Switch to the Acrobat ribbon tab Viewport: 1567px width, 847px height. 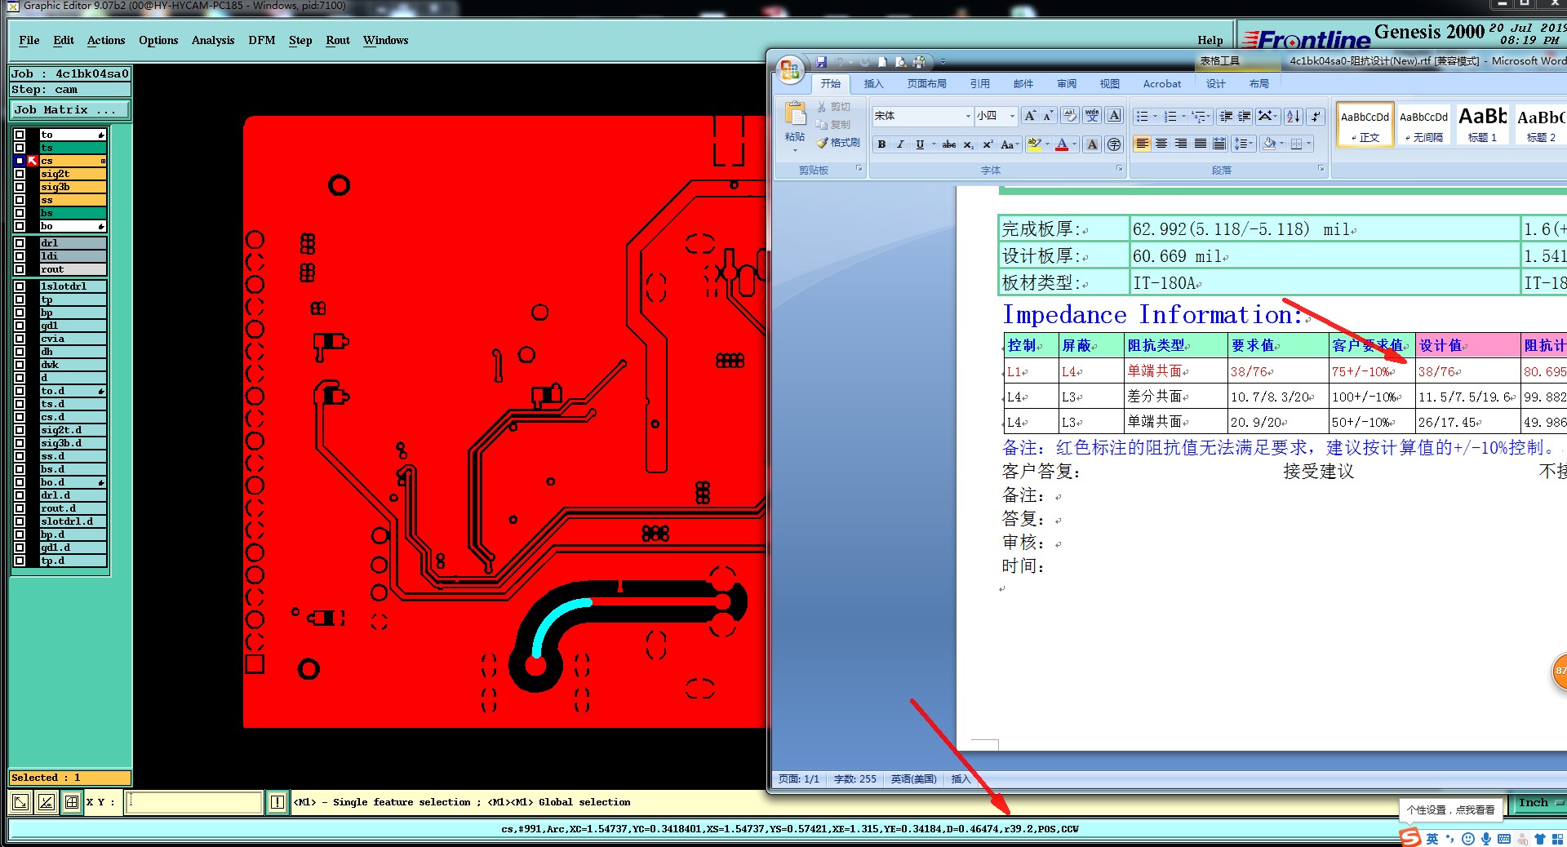[1162, 83]
